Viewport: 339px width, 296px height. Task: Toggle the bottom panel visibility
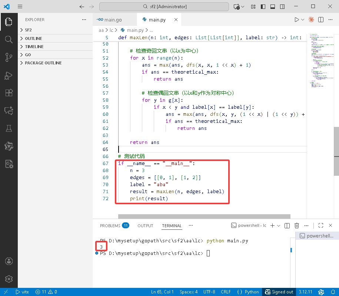pos(273,7)
